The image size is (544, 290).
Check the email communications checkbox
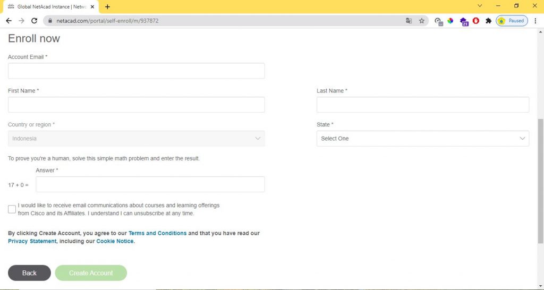12,209
